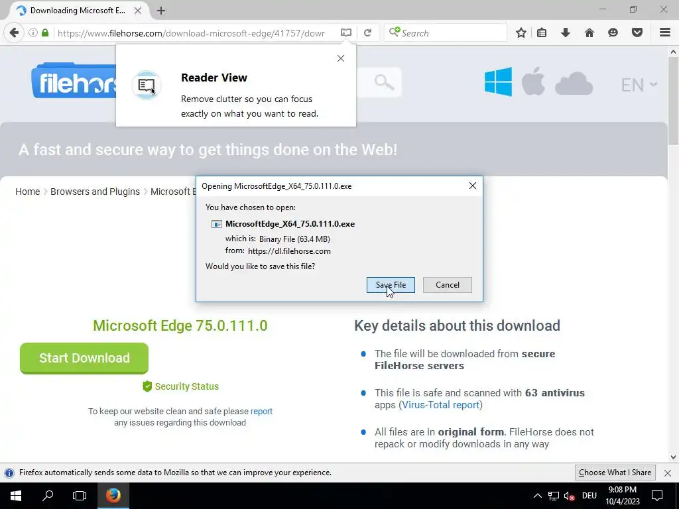Click the green secure padlock icon
Viewport: 679px width, 509px height.
click(x=45, y=33)
